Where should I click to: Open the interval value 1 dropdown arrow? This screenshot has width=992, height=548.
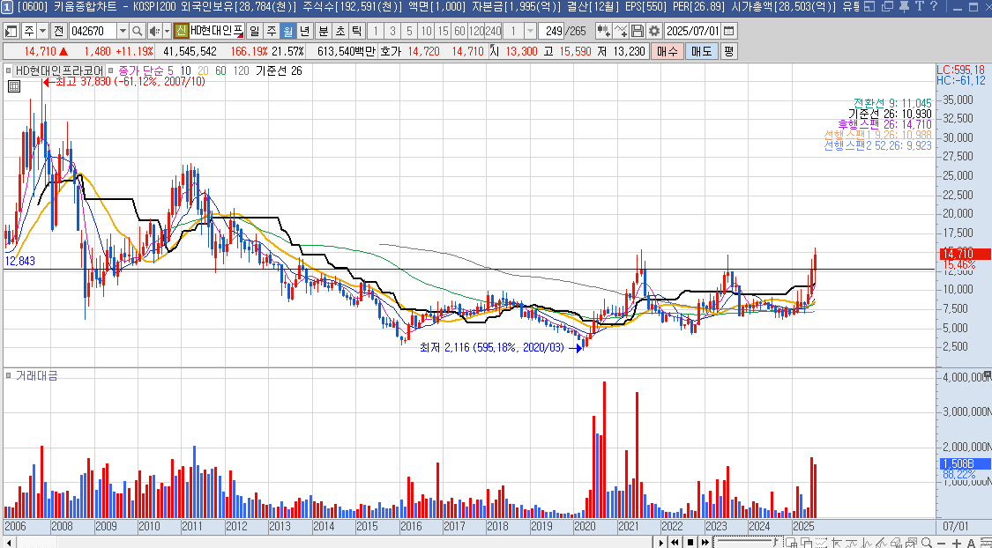point(530,31)
